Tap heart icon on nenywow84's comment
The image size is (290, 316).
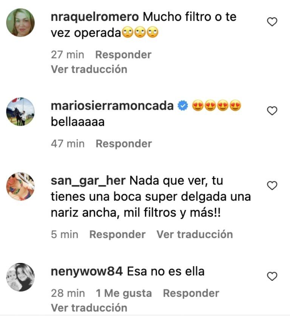[272, 276]
